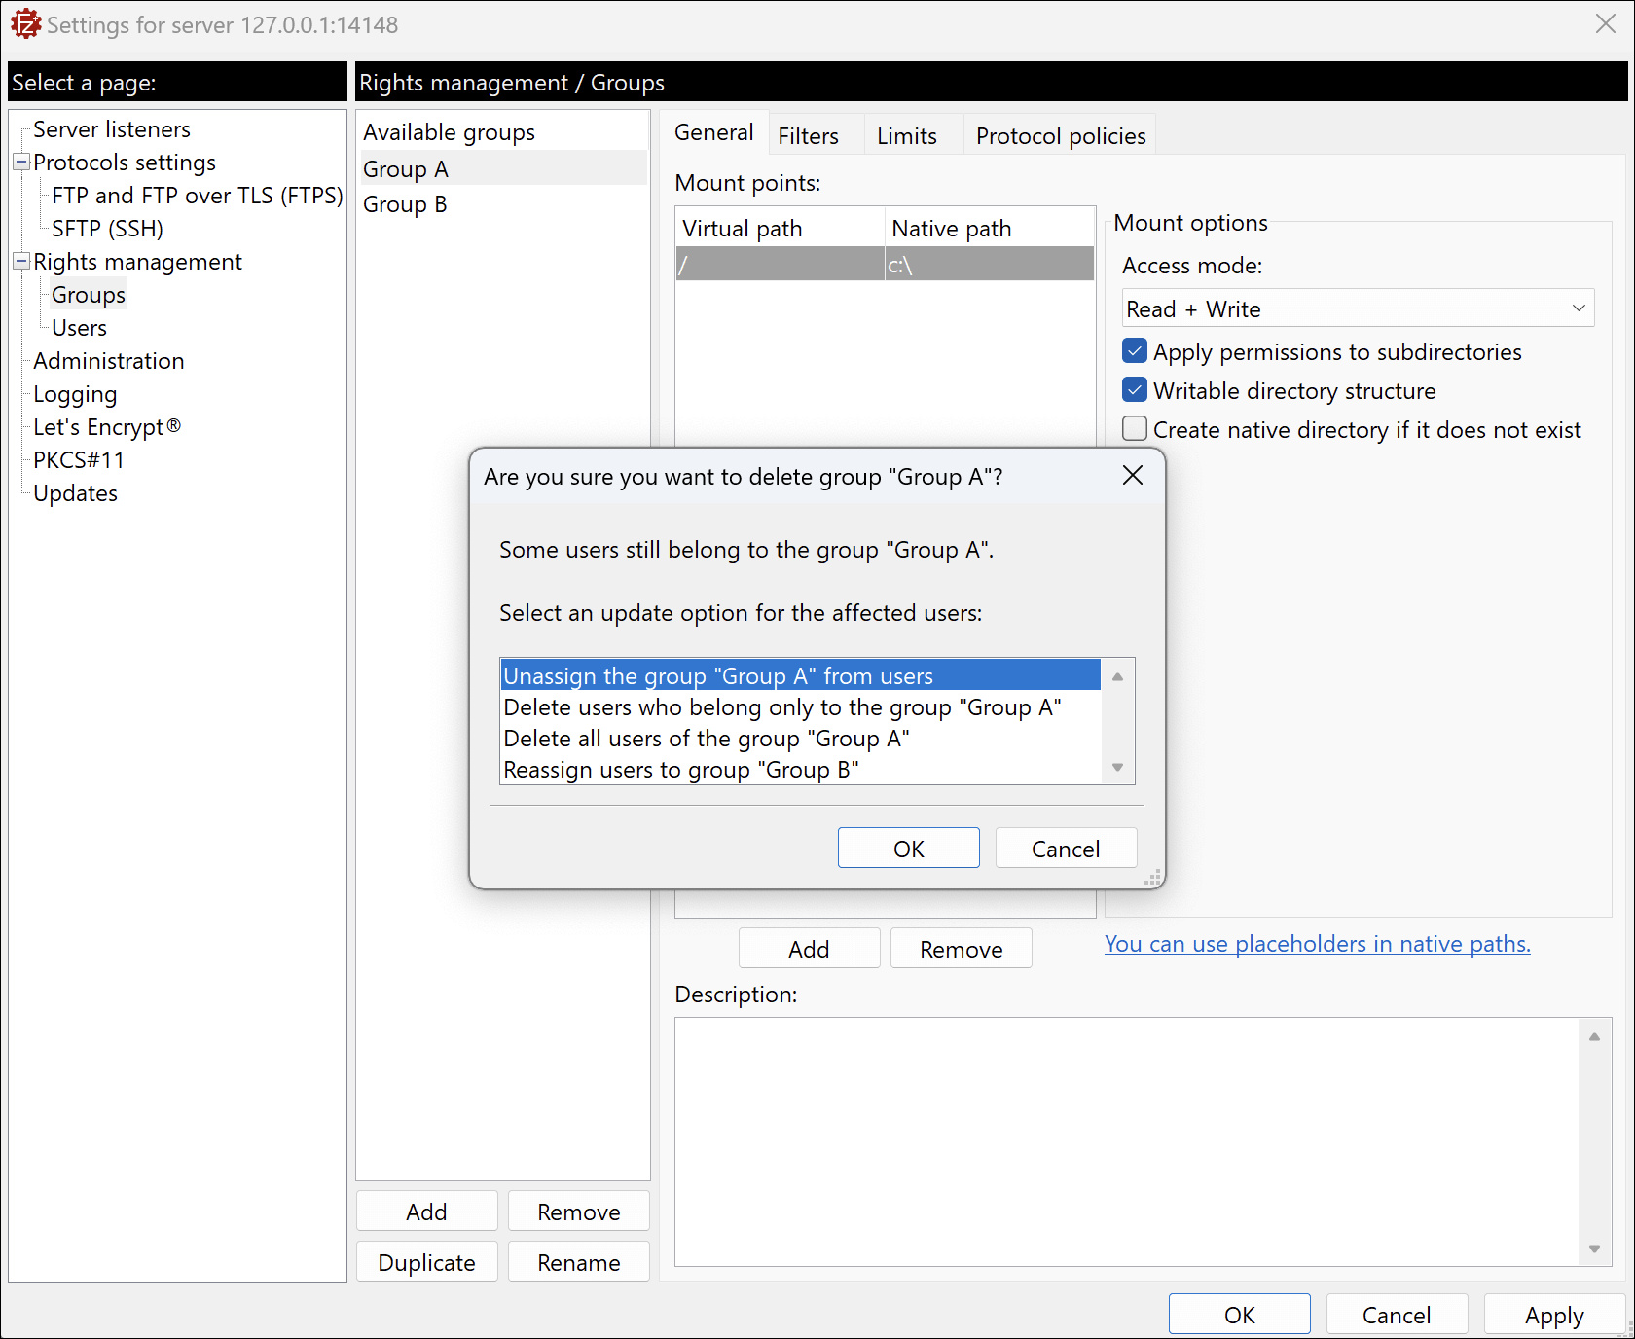
Task: Choose Delete all users of the group option
Action: tap(707, 739)
